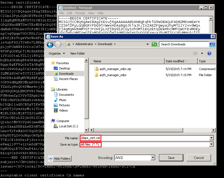Click the search magnifier icon
The image size is (224, 178).
tap(212, 44)
